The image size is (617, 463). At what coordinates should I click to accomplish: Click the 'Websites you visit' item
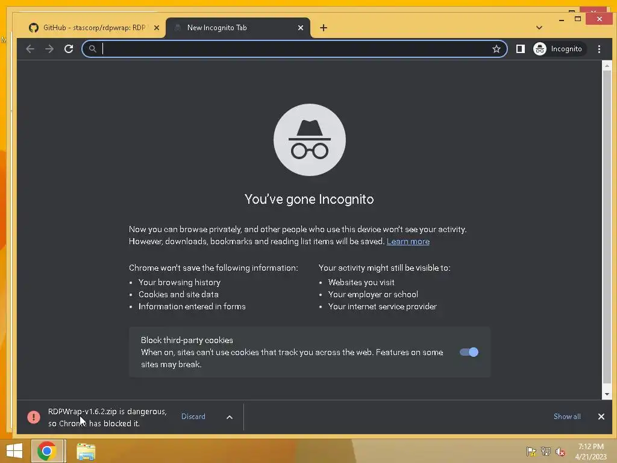(362, 282)
